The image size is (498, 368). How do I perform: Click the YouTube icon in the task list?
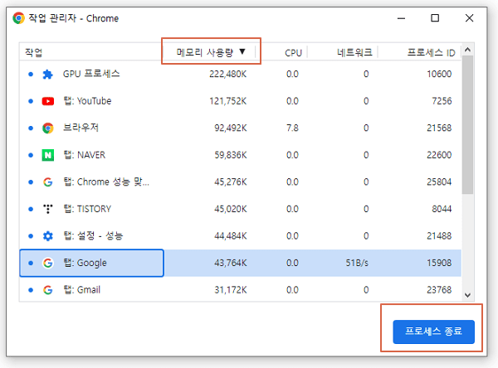pyautogui.click(x=47, y=101)
